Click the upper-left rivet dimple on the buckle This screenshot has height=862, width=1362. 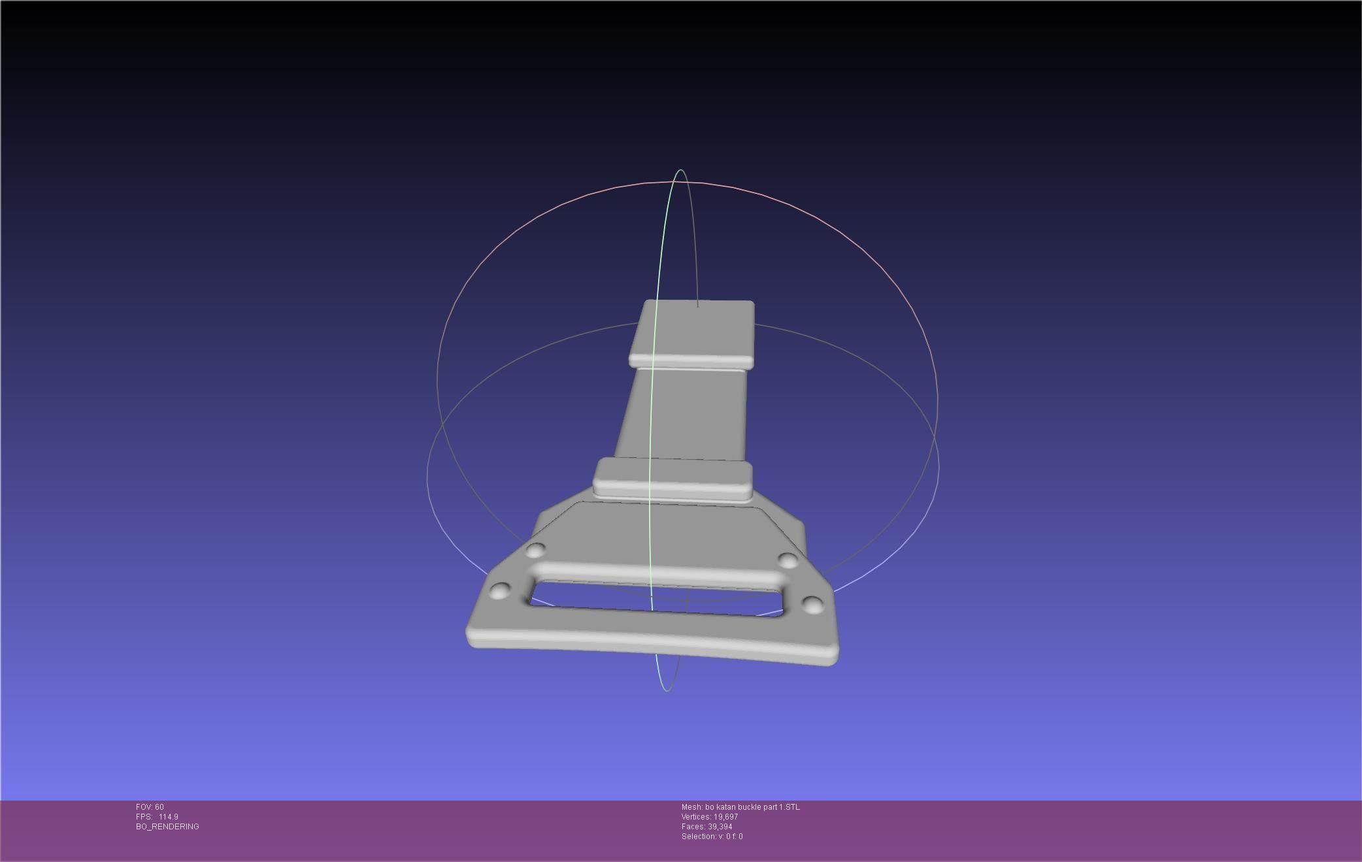coord(535,550)
